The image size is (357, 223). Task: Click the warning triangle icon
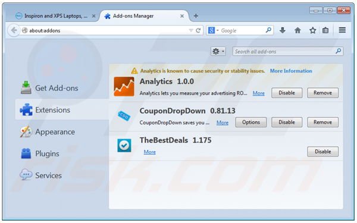(x=134, y=71)
